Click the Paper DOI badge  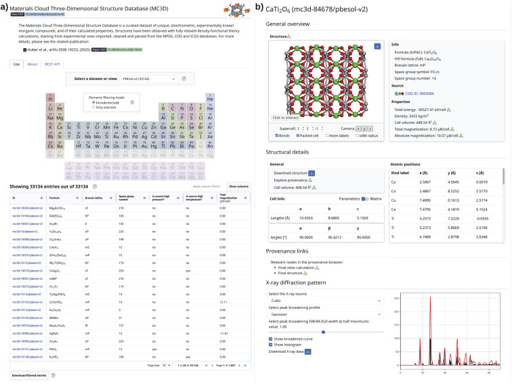(116, 49)
